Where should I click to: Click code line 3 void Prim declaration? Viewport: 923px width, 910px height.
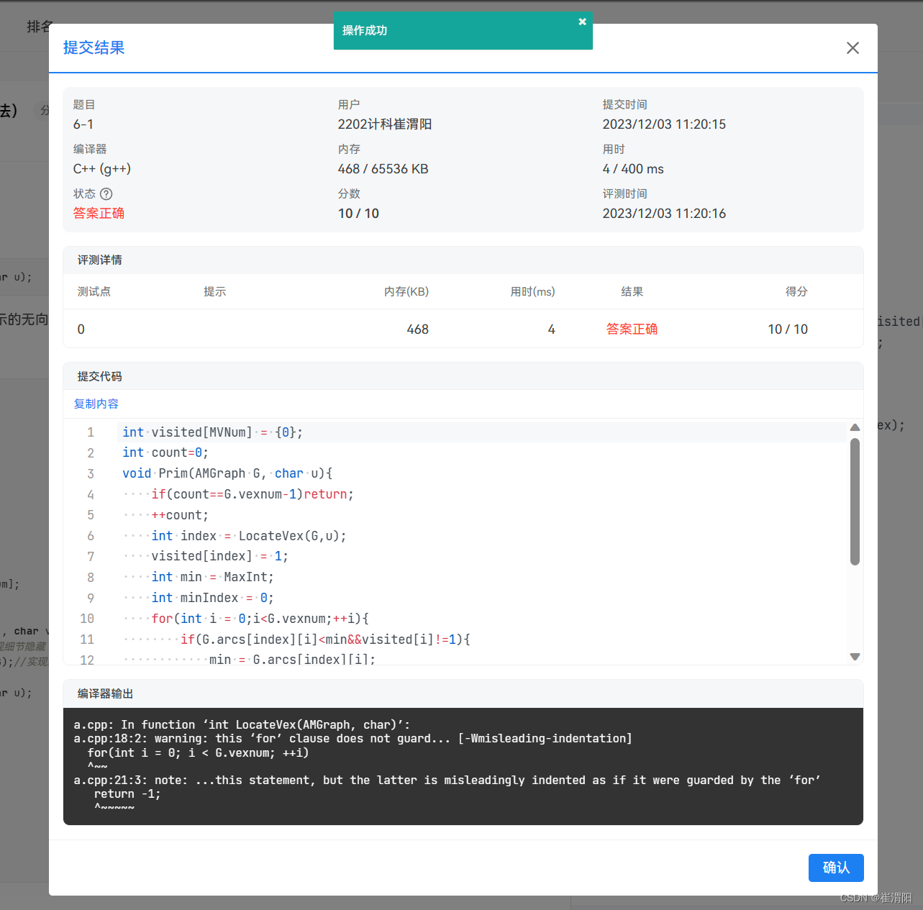point(227,473)
